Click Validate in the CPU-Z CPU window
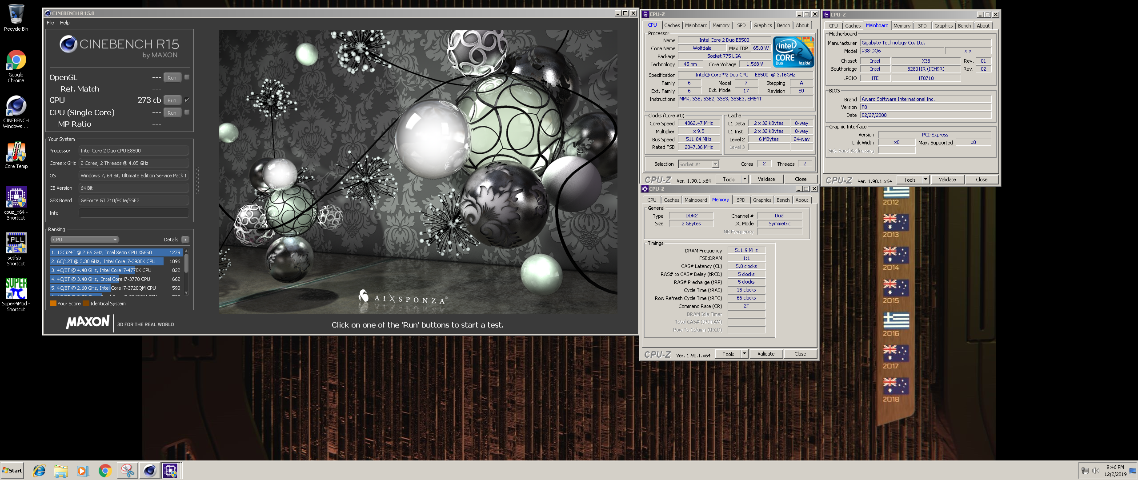The image size is (1138, 480). pos(766,179)
